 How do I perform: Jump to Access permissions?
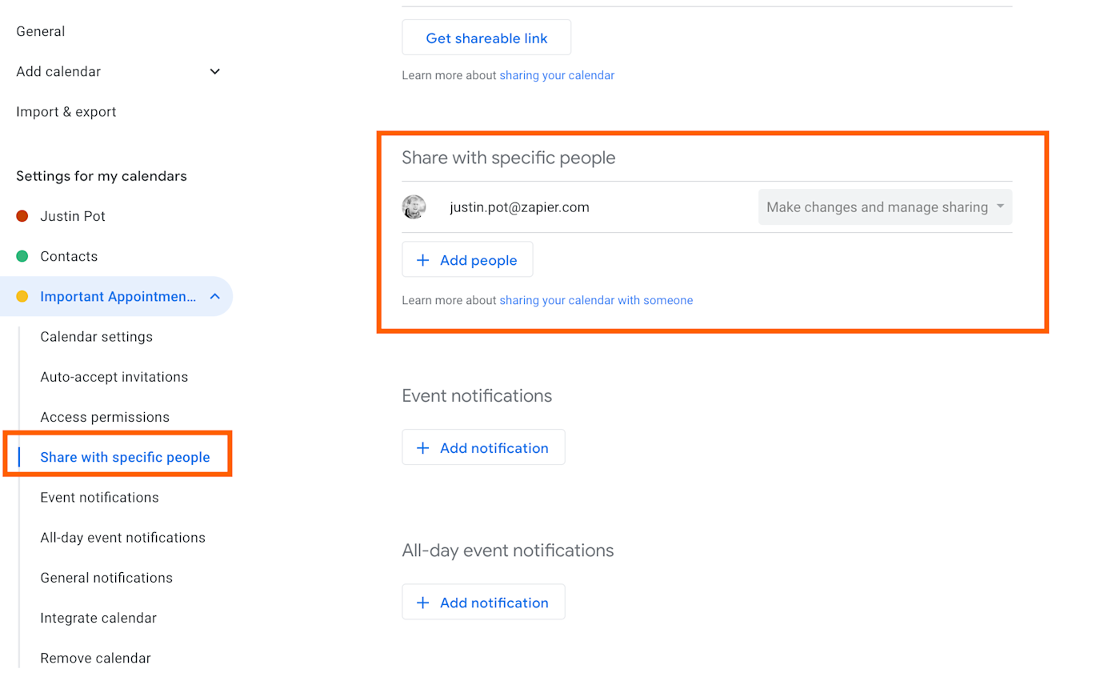105,417
